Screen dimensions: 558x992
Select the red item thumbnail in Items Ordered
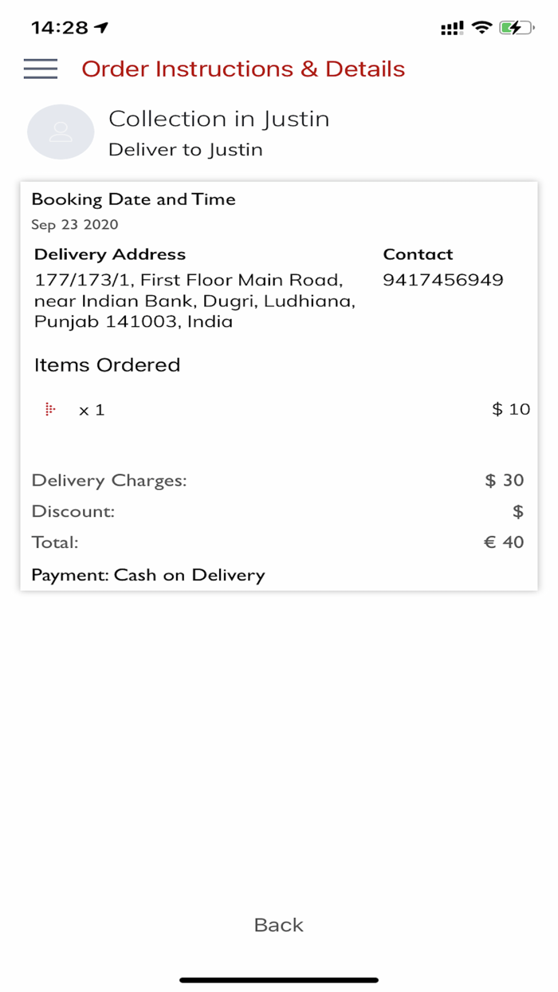[x=50, y=408]
